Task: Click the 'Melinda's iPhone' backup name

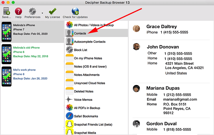Action: (24, 25)
